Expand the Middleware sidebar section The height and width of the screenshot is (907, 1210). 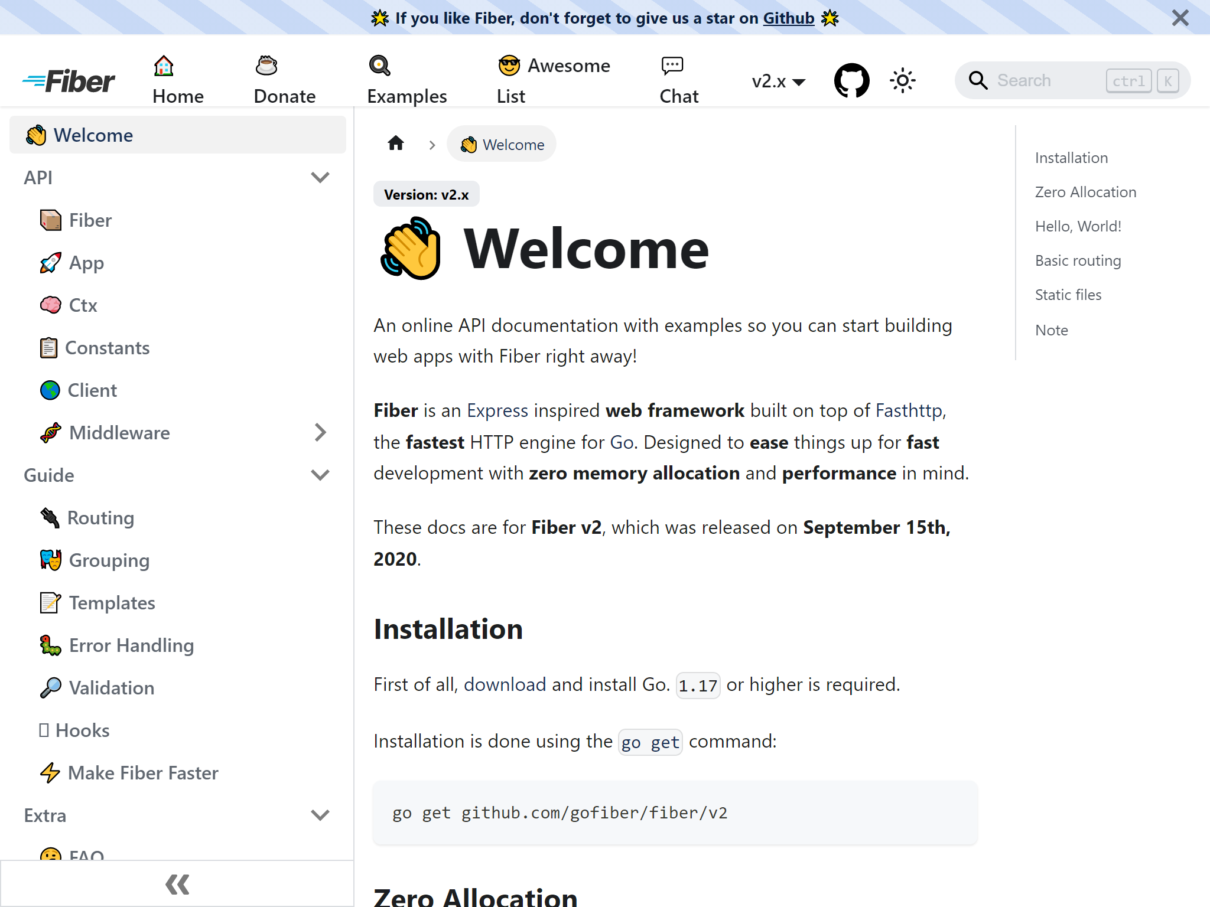320,433
